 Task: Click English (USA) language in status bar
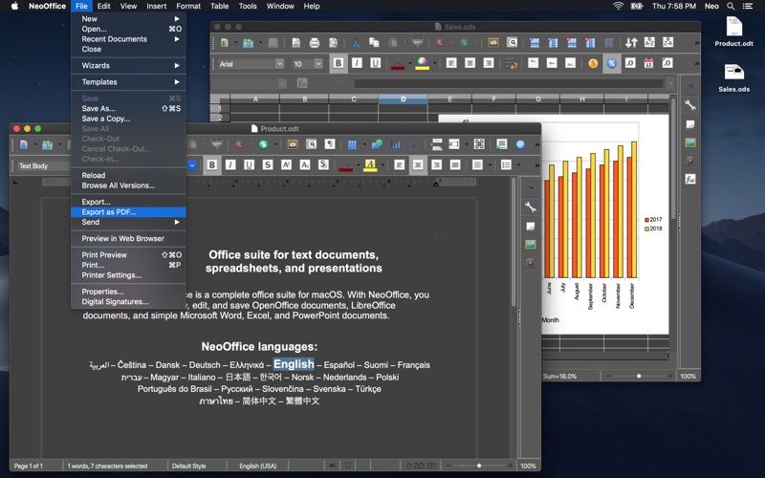click(x=258, y=466)
